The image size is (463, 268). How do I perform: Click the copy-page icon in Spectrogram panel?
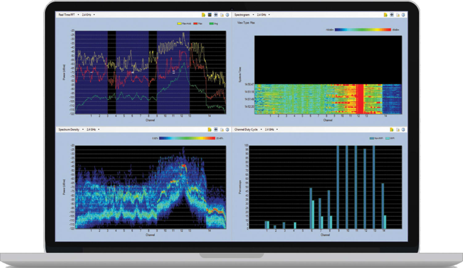click(x=398, y=15)
